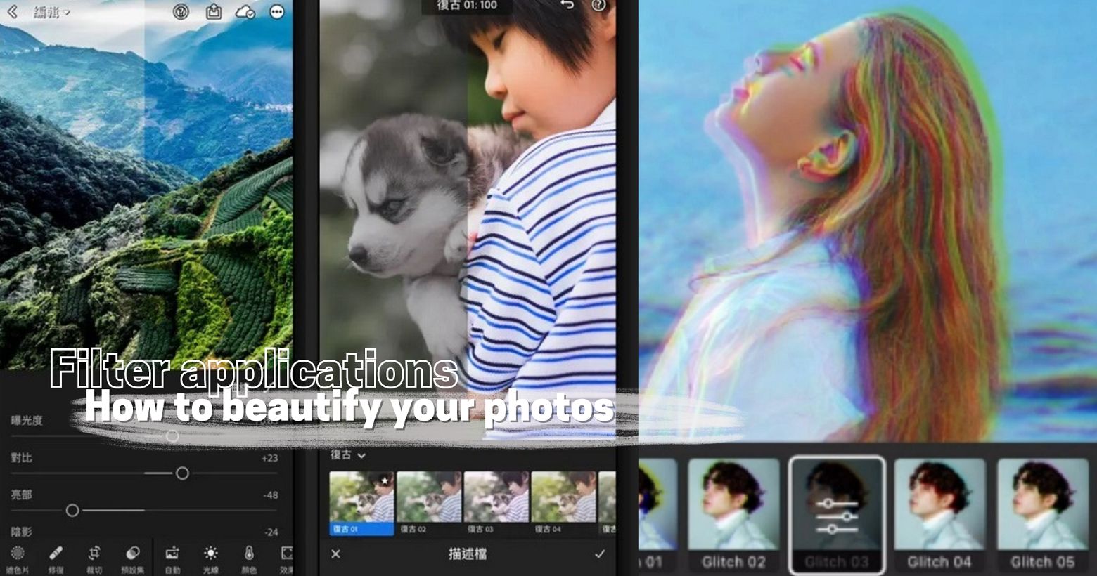Open the 效果 effects panel
Screen dimensions: 1097x576
pos(286,559)
